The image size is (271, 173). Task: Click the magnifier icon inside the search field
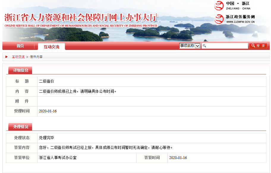click(x=204, y=46)
